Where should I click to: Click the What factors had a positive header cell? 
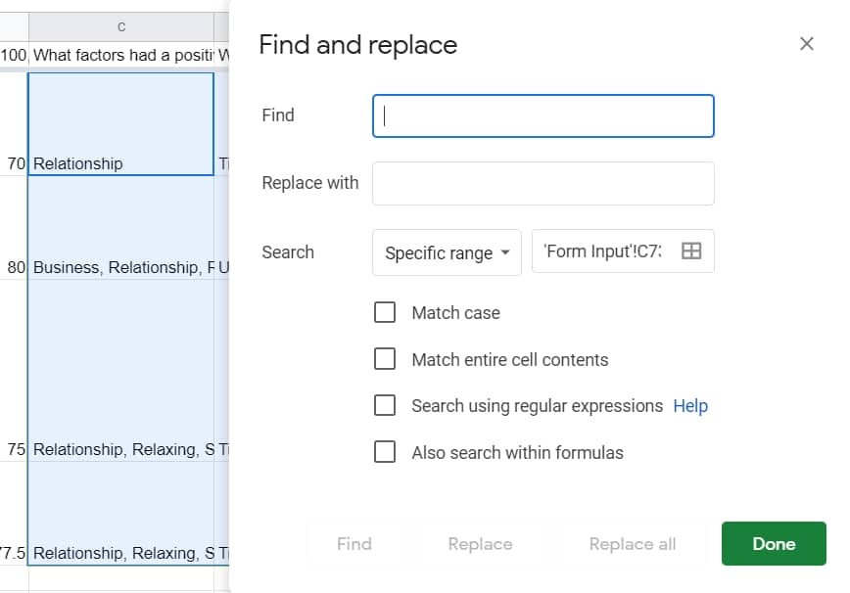point(120,55)
